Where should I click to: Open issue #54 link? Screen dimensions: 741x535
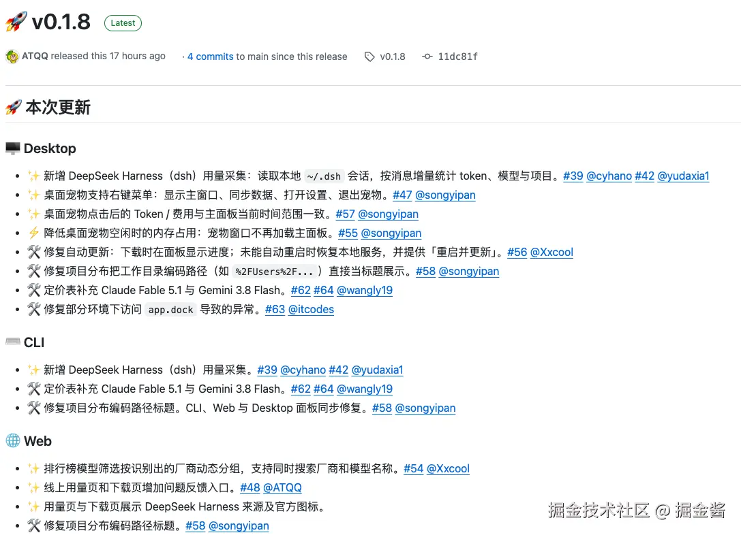tap(414, 468)
